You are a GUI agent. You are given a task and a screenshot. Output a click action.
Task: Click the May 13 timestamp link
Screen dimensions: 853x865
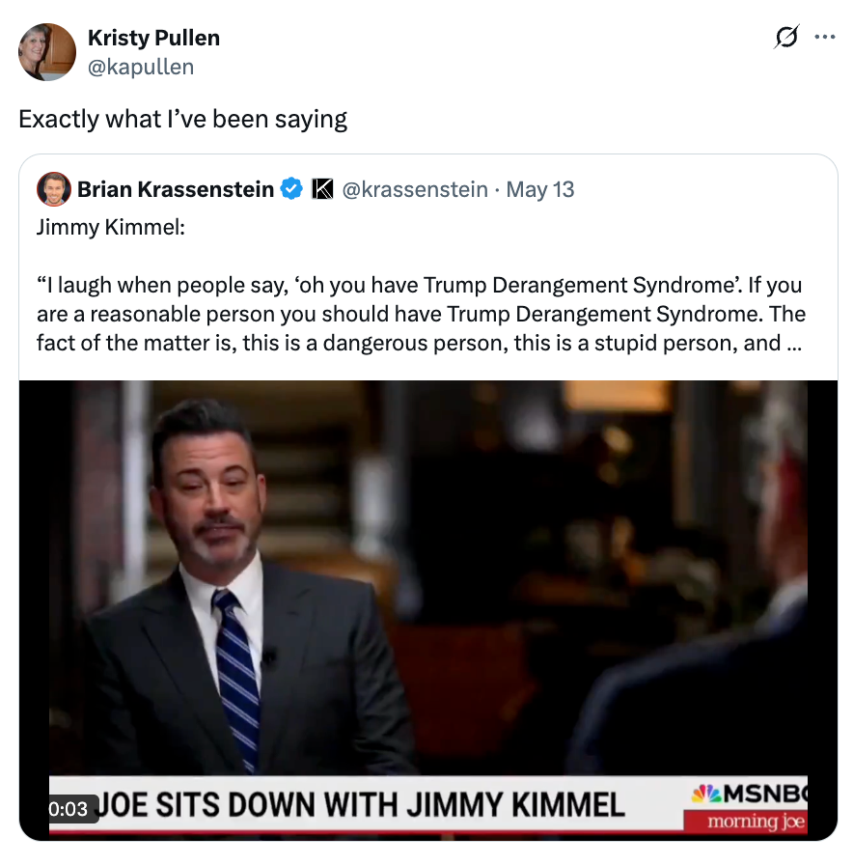pyautogui.click(x=539, y=189)
